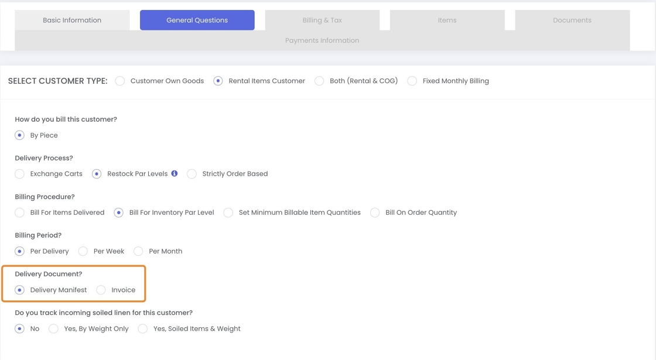
Task: Open the Documents tab
Action: (572, 20)
